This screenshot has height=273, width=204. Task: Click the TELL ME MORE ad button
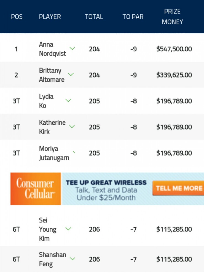[x=178, y=188]
